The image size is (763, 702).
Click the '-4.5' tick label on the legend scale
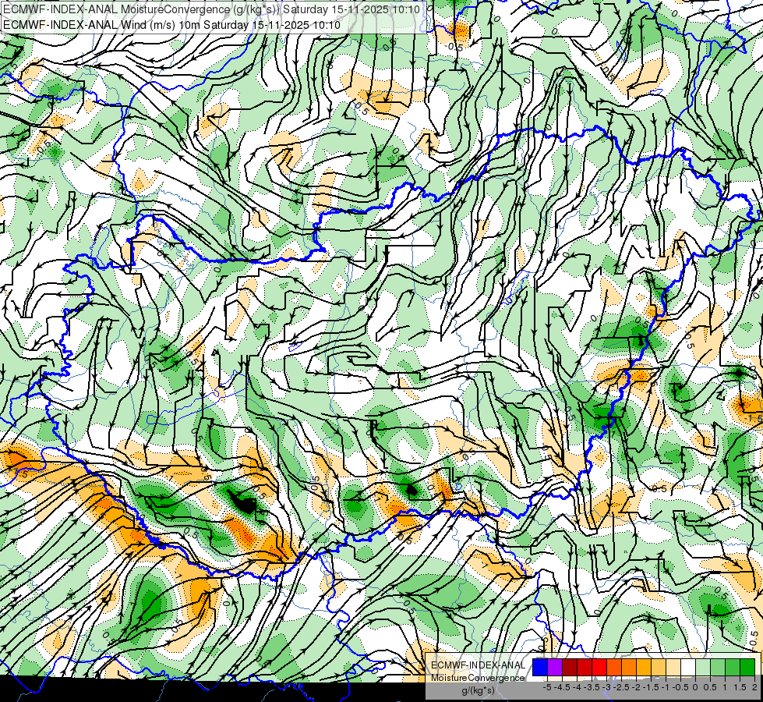pyautogui.click(x=563, y=687)
